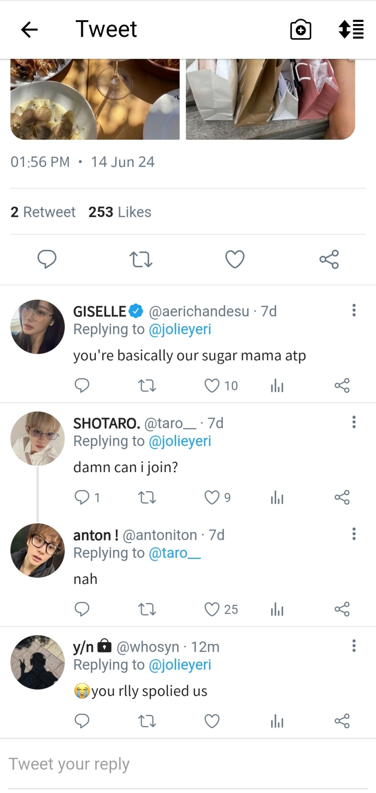Like GISELLE's sugar mama reply
376x793 pixels.
pyautogui.click(x=212, y=386)
